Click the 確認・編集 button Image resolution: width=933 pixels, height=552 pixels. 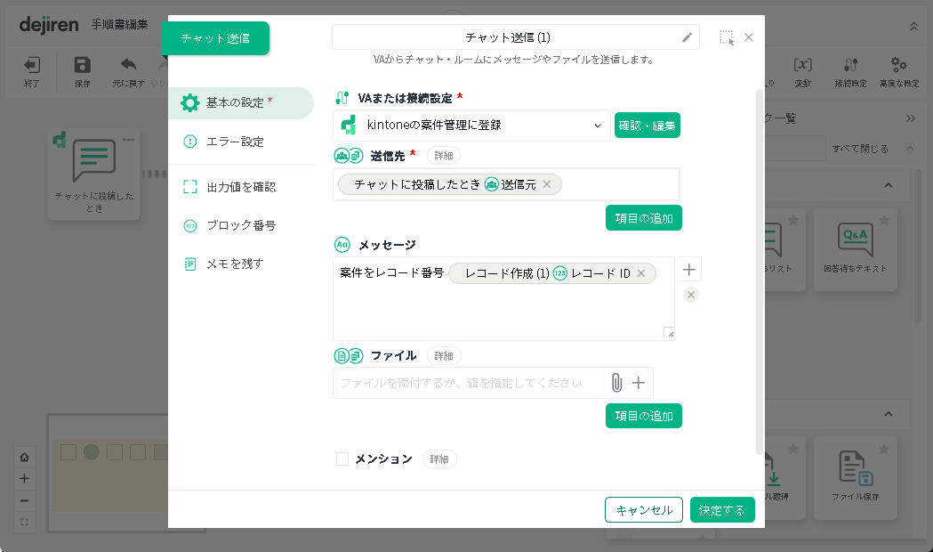647,126
